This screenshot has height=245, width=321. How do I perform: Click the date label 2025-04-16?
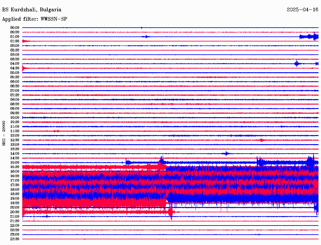[303, 9]
